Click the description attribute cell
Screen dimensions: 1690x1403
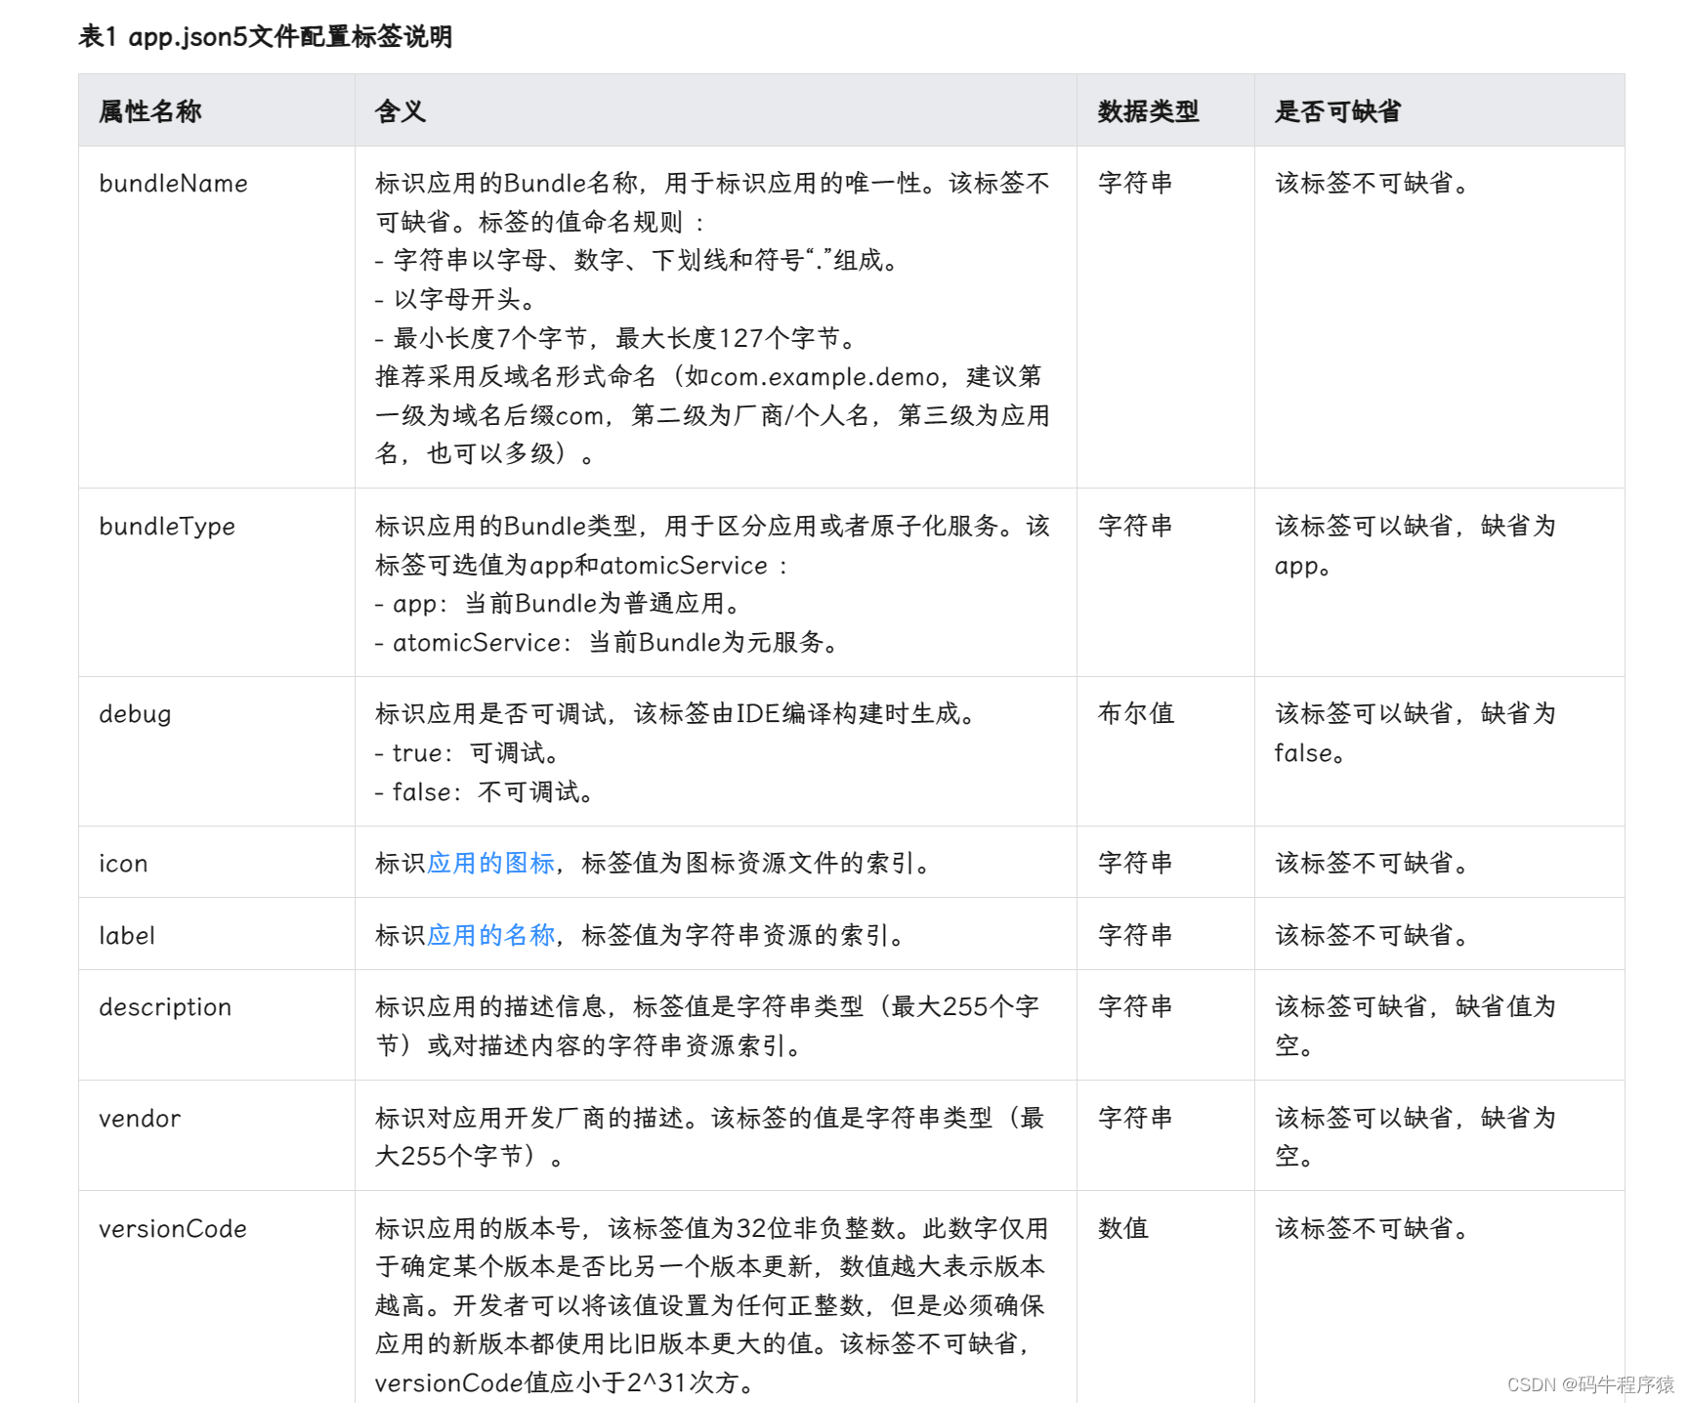165,1007
